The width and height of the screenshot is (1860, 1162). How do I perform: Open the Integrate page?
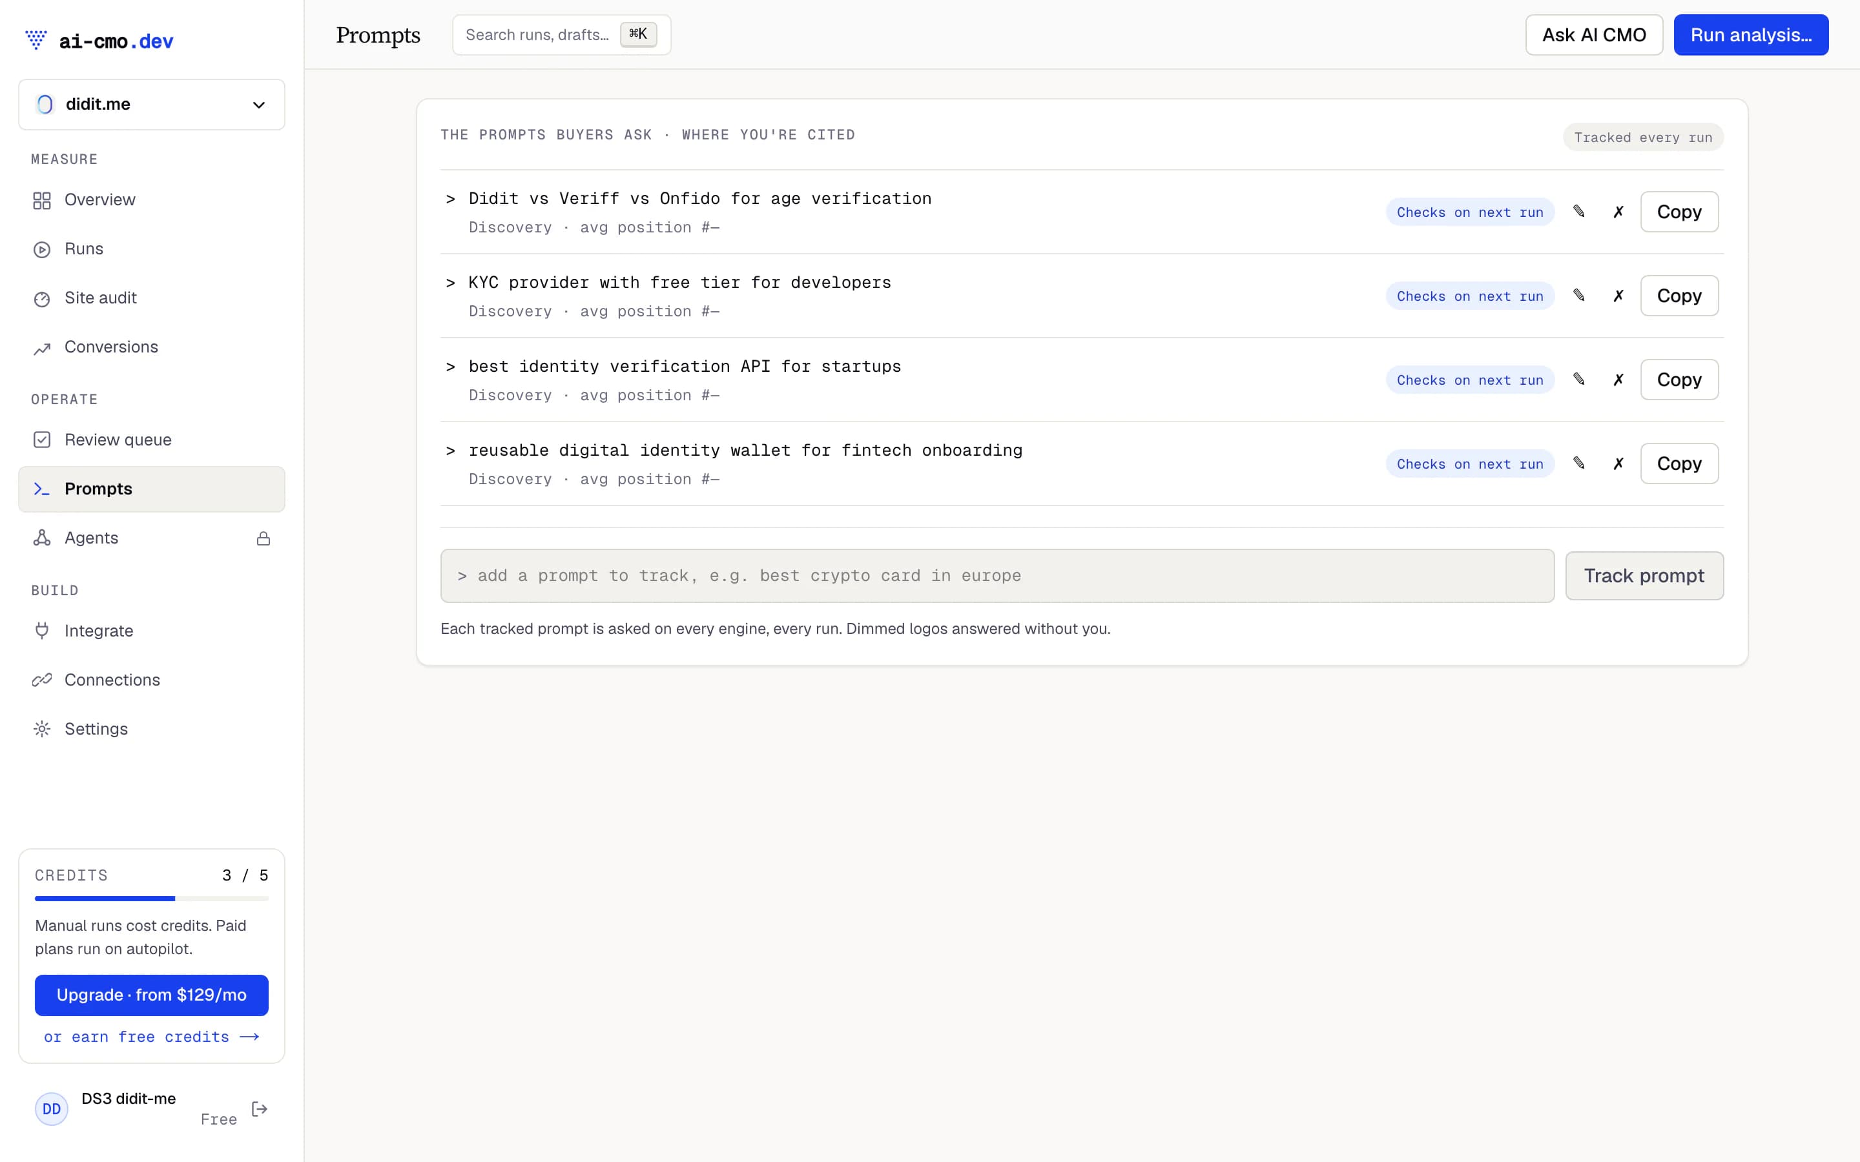click(151, 631)
